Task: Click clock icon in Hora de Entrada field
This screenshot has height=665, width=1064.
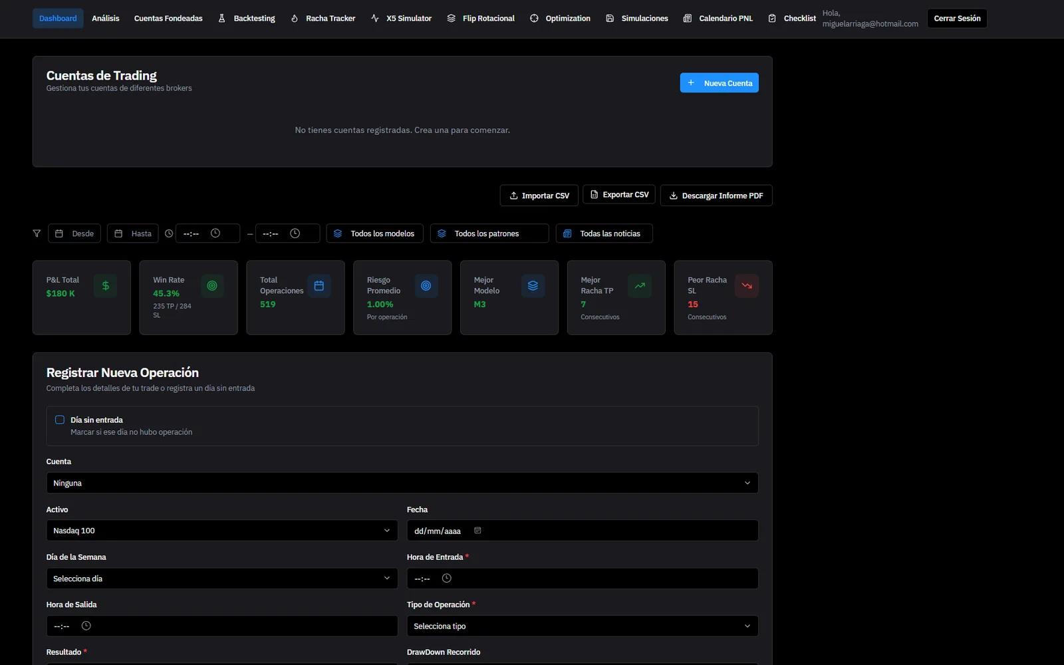Action: (x=447, y=579)
